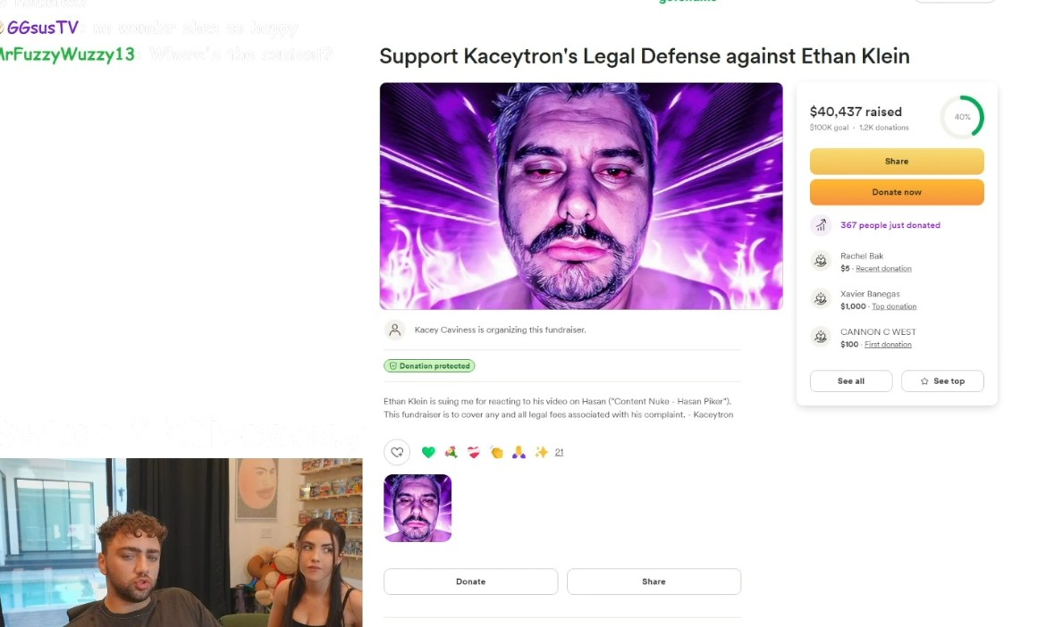Click the Donate button below the story
The image size is (1063, 627).
coord(470,581)
